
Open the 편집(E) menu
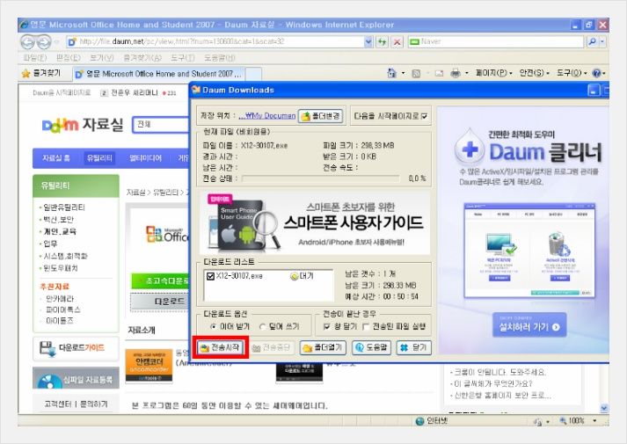point(69,57)
